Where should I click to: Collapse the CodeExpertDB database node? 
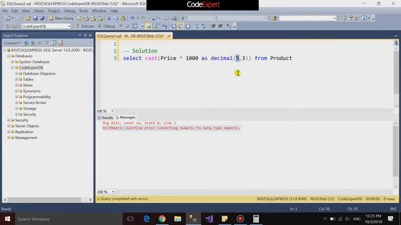click(x=13, y=68)
